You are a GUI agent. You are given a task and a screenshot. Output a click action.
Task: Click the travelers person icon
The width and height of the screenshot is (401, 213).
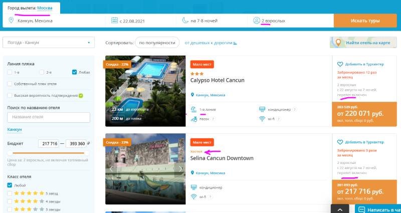[257, 21]
